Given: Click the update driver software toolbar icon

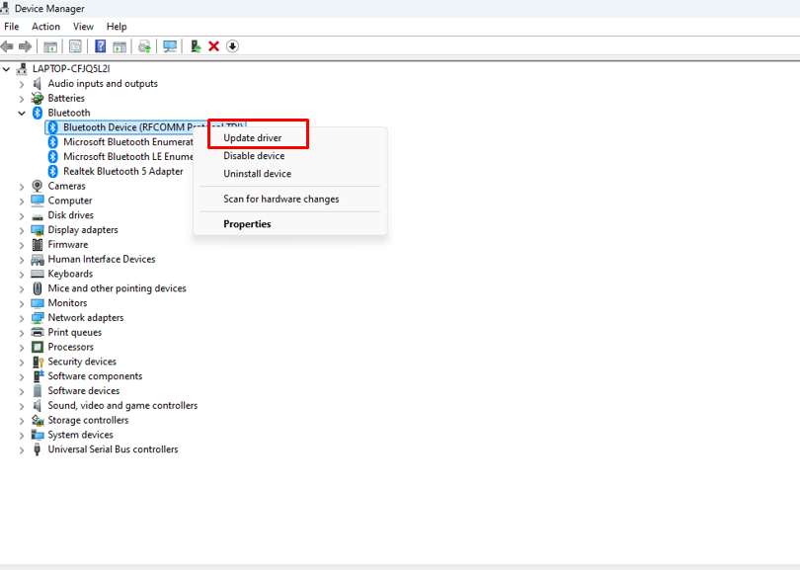Looking at the screenshot, I should [145, 46].
